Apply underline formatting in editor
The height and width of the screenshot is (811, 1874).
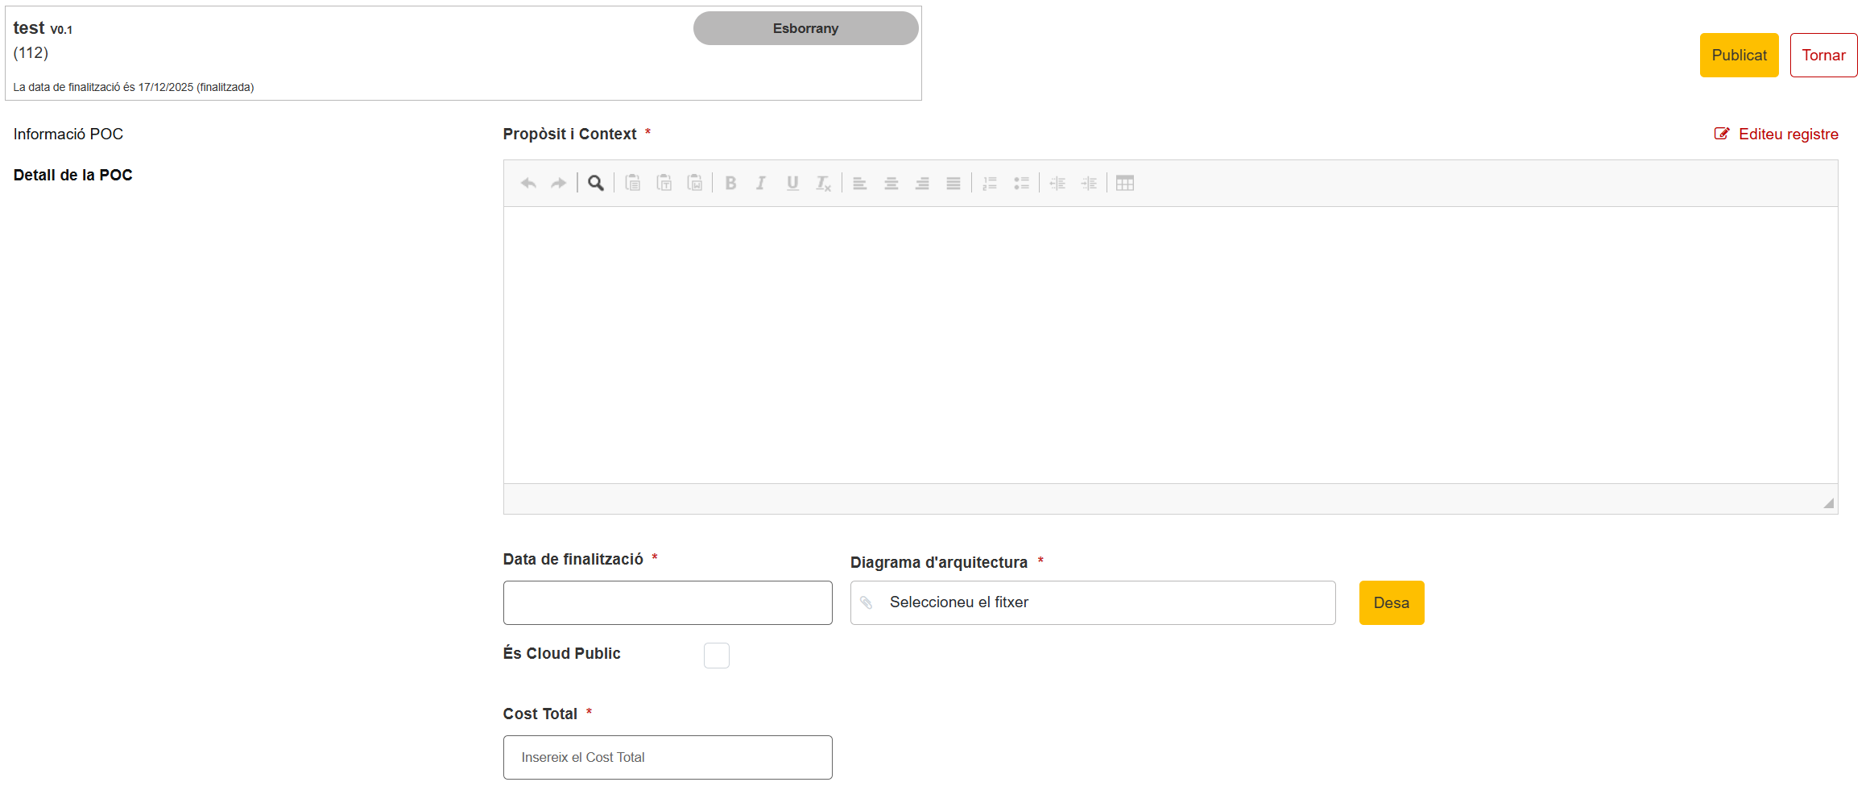coord(792,184)
